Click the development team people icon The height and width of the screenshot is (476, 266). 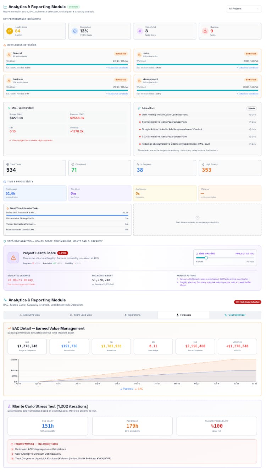pos(139,81)
